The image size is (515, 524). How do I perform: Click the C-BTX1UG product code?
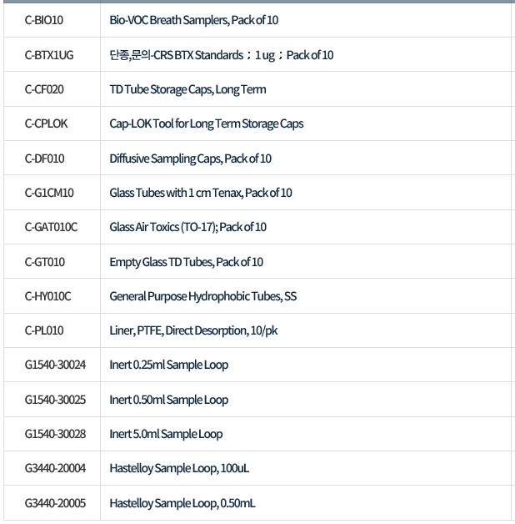tap(49, 55)
